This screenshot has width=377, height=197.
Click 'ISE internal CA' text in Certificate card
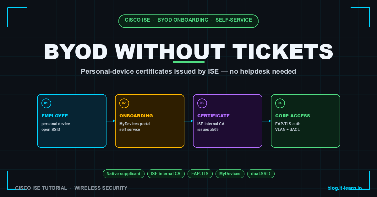pos(211,124)
